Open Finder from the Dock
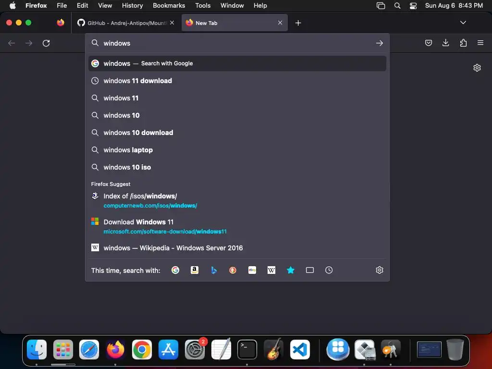Image resolution: width=492 pixels, height=369 pixels. [x=37, y=350]
